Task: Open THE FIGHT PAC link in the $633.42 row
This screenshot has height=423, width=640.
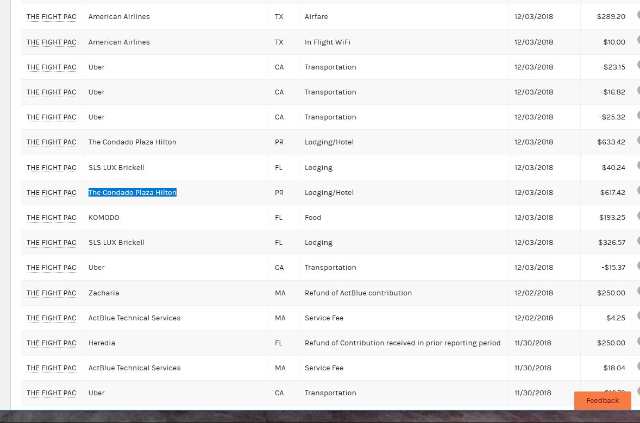Action: pos(52,142)
